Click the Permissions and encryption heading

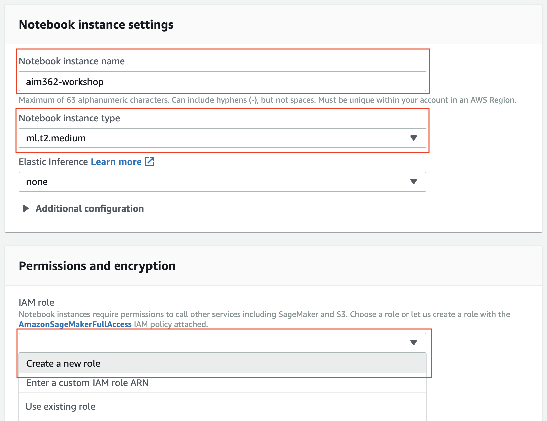[x=97, y=266]
